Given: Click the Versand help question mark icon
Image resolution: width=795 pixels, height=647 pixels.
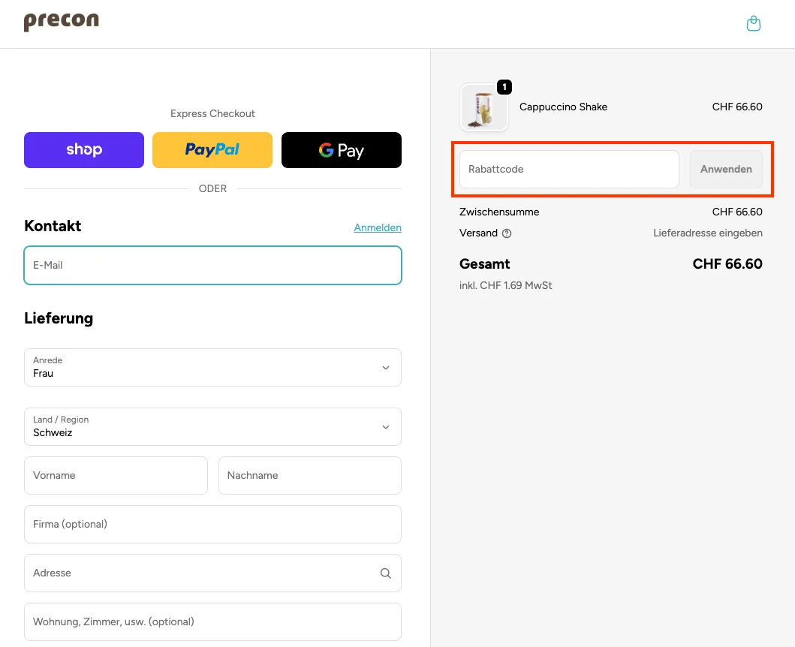Looking at the screenshot, I should pos(507,233).
